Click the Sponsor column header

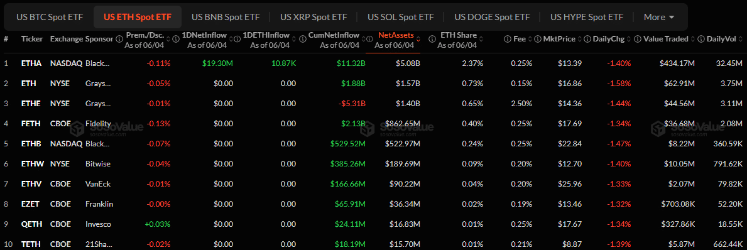click(99, 39)
